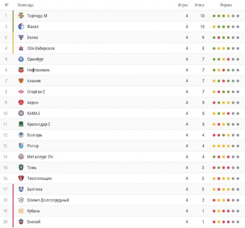
Task: Click the Торпедо М team logo
Action: click(21, 16)
